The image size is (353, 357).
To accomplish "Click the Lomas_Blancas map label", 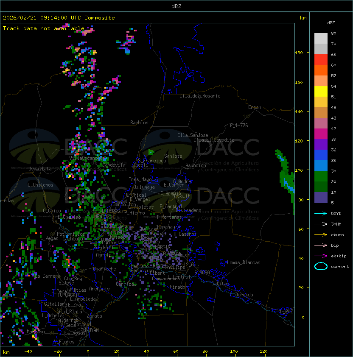I will tap(244, 262).
